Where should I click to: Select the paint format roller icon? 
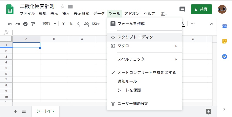point(33,24)
